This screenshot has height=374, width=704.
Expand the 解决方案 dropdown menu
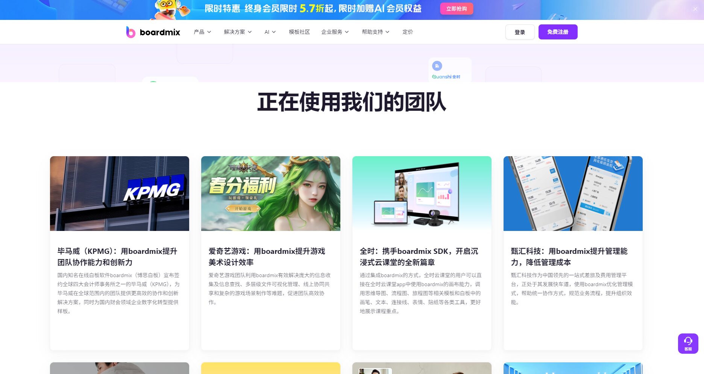(x=238, y=32)
